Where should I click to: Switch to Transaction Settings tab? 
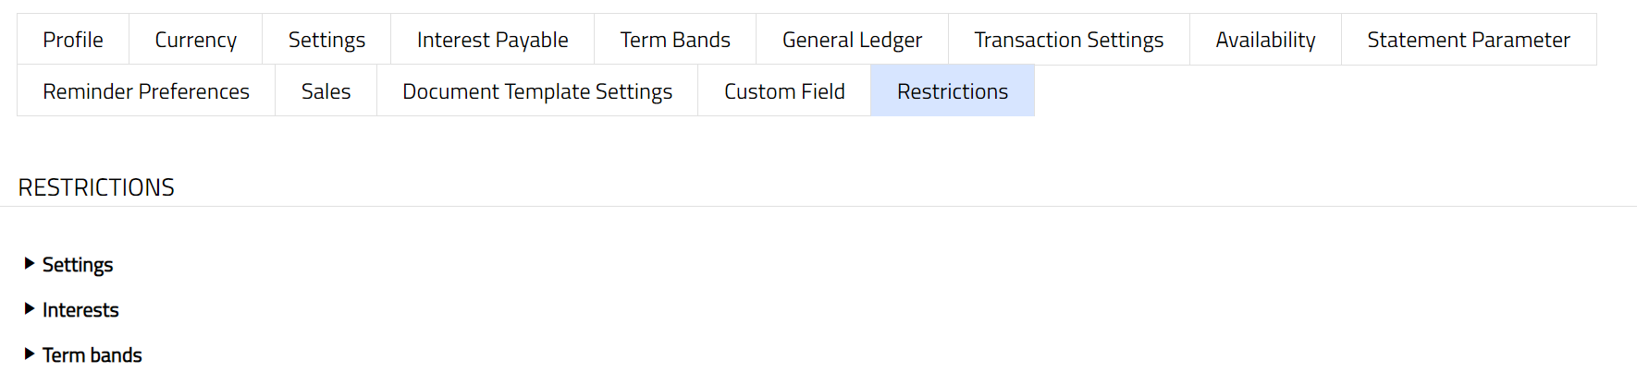pos(1068,40)
